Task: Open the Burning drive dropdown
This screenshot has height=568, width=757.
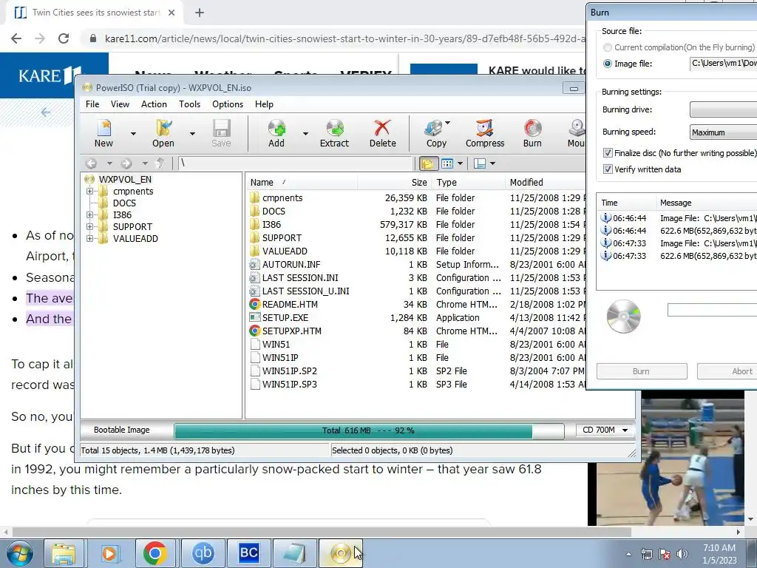Action: [x=723, y=109]
